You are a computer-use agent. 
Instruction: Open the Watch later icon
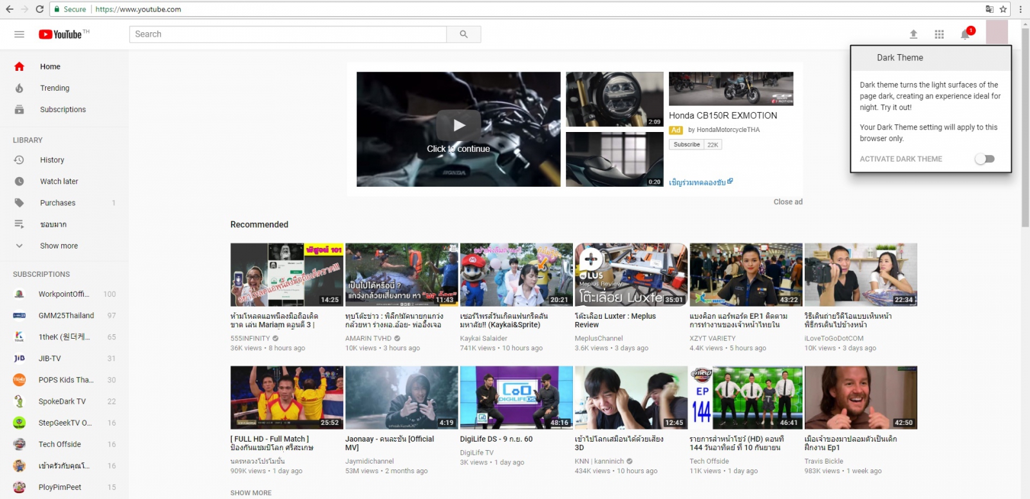(19, 182)
